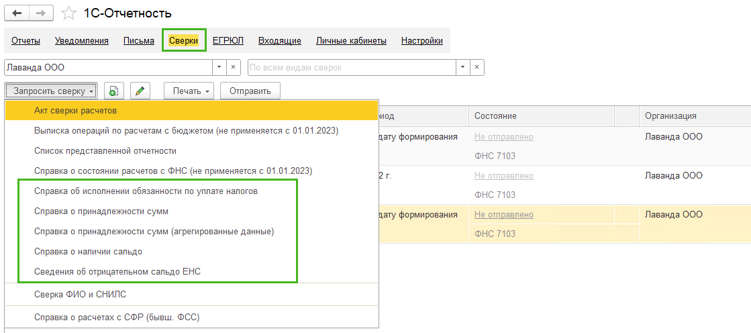Image resolution: width=751 pixels, height=333 pixels.
Task: Select Справка о наличии сальдо
Action: point(191,251)
